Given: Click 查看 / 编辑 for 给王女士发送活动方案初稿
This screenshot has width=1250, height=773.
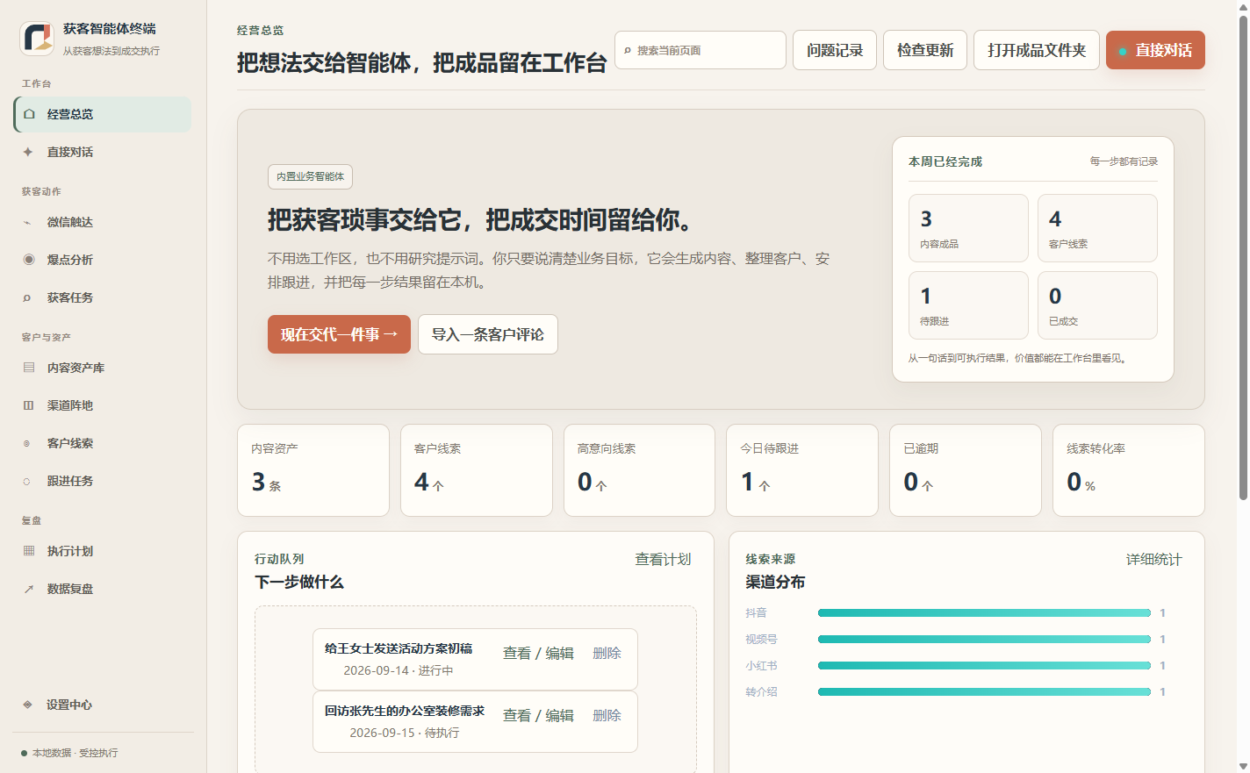Looking at the screenshot, I should (538, 653).
